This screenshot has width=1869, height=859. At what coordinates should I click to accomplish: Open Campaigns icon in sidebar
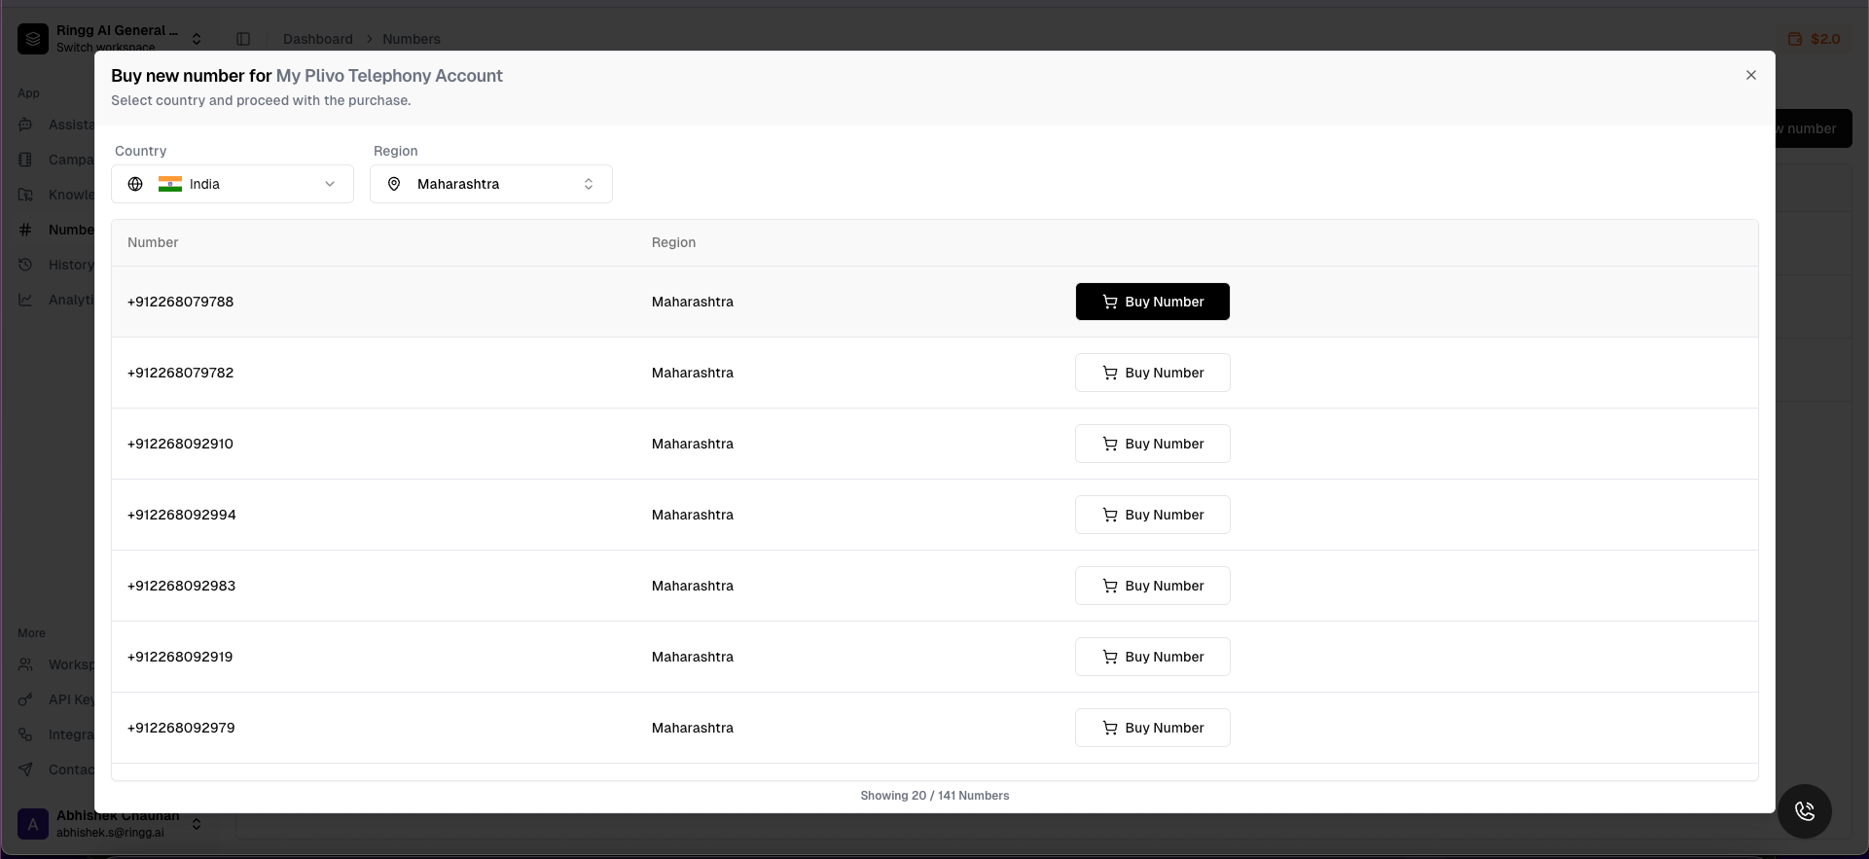pyautogui.click(x=26, y=160)
